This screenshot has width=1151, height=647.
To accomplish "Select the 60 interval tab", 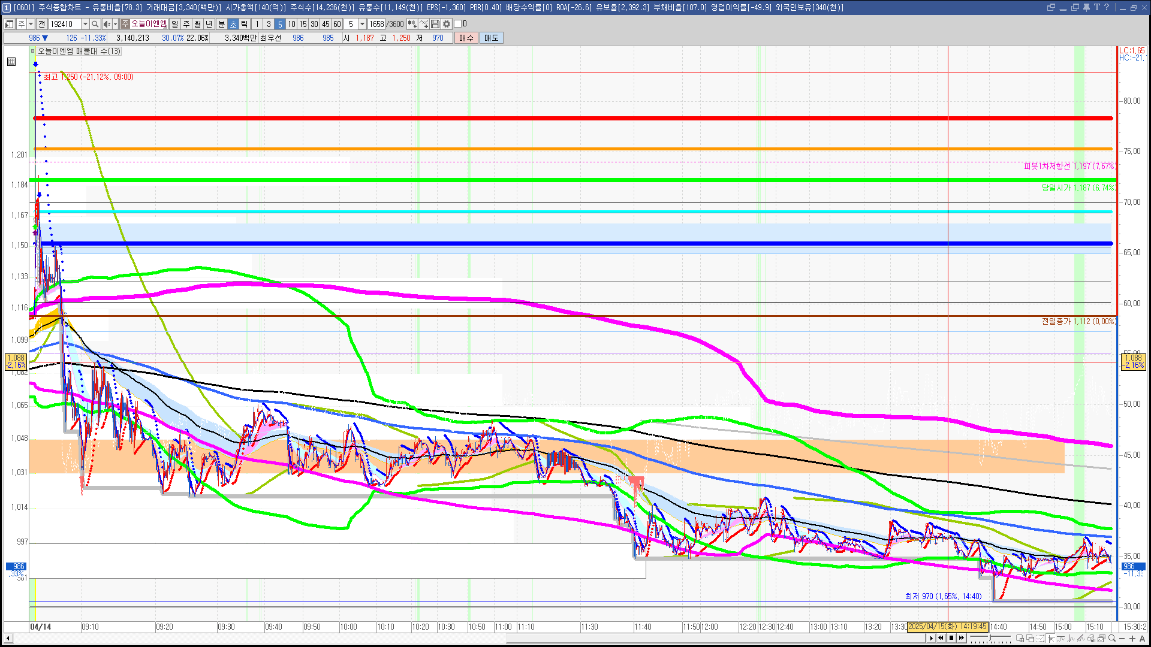I will (337, 24).
